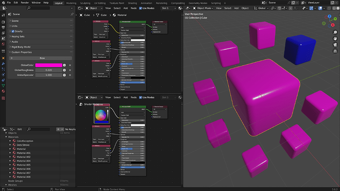Toggle viewport overlays button

pos(320,8)
